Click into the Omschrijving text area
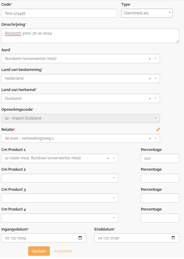This screenshot has width=184, height=259. (90, 36)
